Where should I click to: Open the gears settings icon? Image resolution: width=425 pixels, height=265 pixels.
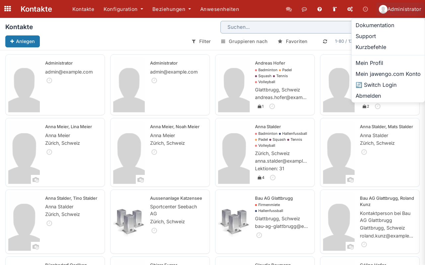(350, 9)
